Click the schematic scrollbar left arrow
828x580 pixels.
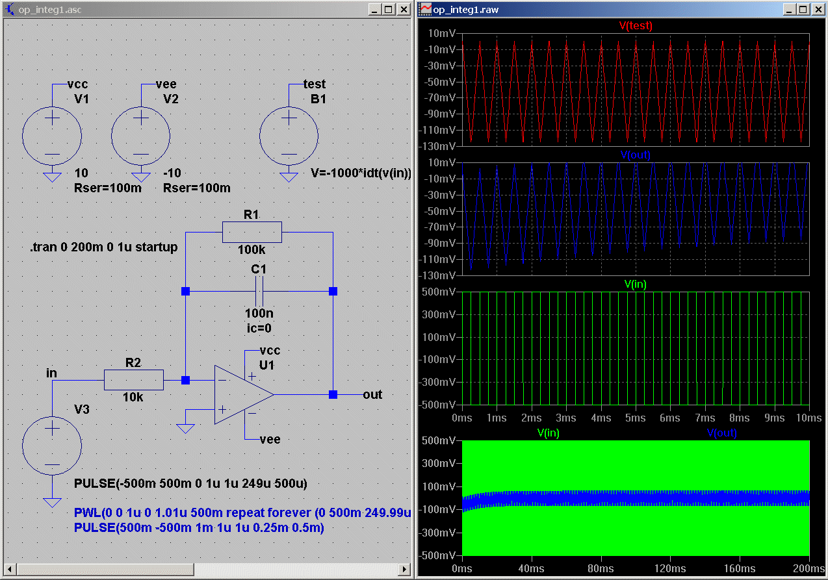tap(9, 568)
